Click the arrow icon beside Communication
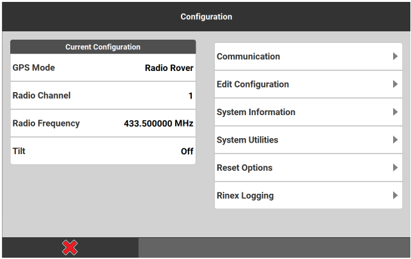The height and width of the screenshot is (259, 411). tap(395, 57)
